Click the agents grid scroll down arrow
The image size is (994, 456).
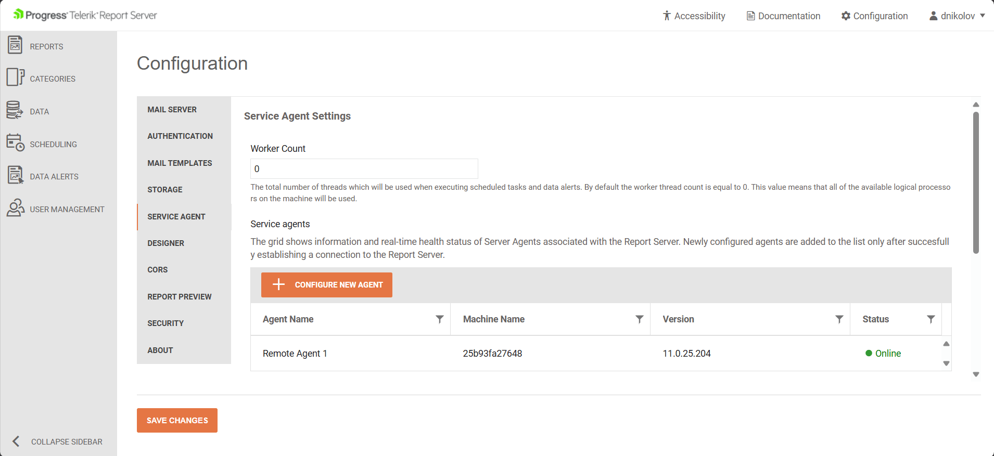point(946,363)
